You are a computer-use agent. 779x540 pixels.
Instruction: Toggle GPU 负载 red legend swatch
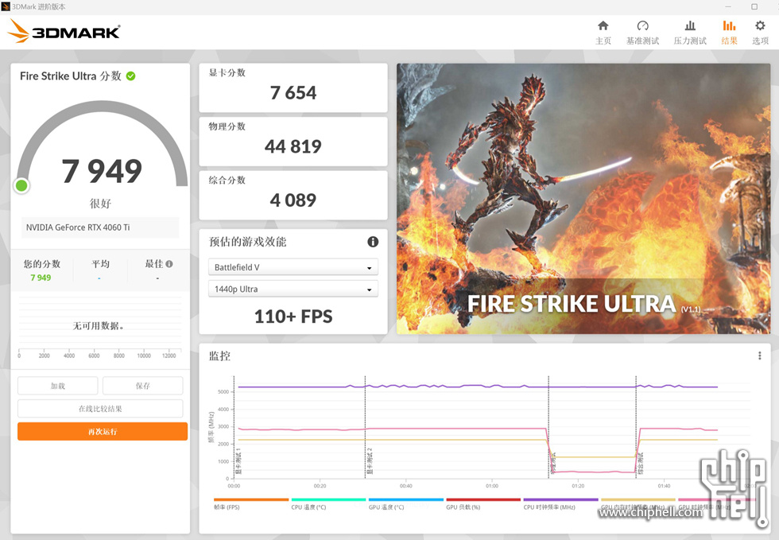pyautogui.click(x=483, y=499)
